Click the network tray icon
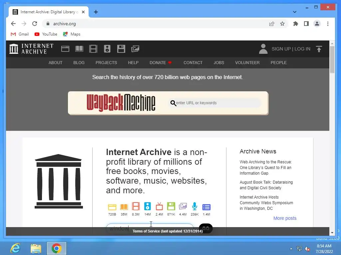Image resolution: width=341 pixels, height=255 pixels. [x=299, y=249]
